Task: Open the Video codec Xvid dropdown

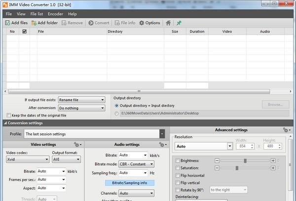Action: click(x=27, y=160)
